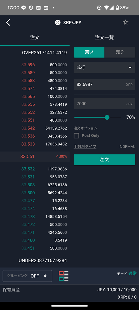Switch order book layout icon

coord(64,276)
